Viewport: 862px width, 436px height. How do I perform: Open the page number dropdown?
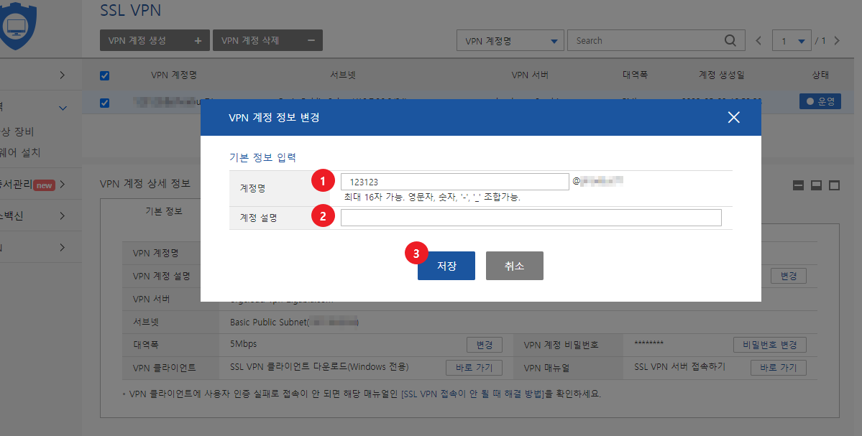(792, 41)
